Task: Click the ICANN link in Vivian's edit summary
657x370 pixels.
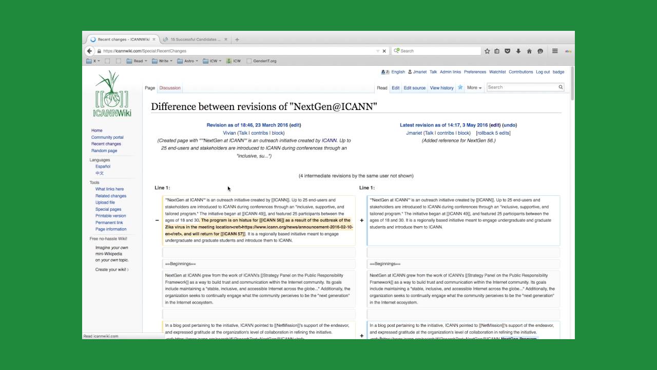Action: click(329, 140)
